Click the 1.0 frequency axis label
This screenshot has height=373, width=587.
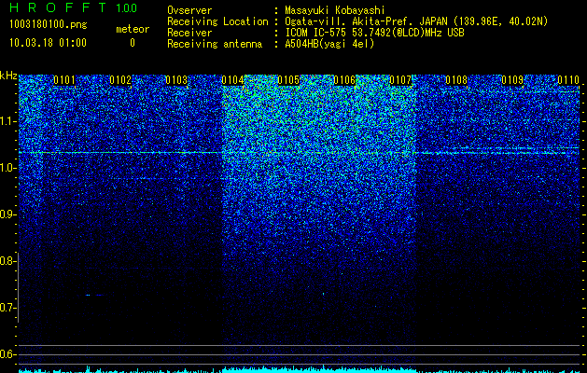7,168
